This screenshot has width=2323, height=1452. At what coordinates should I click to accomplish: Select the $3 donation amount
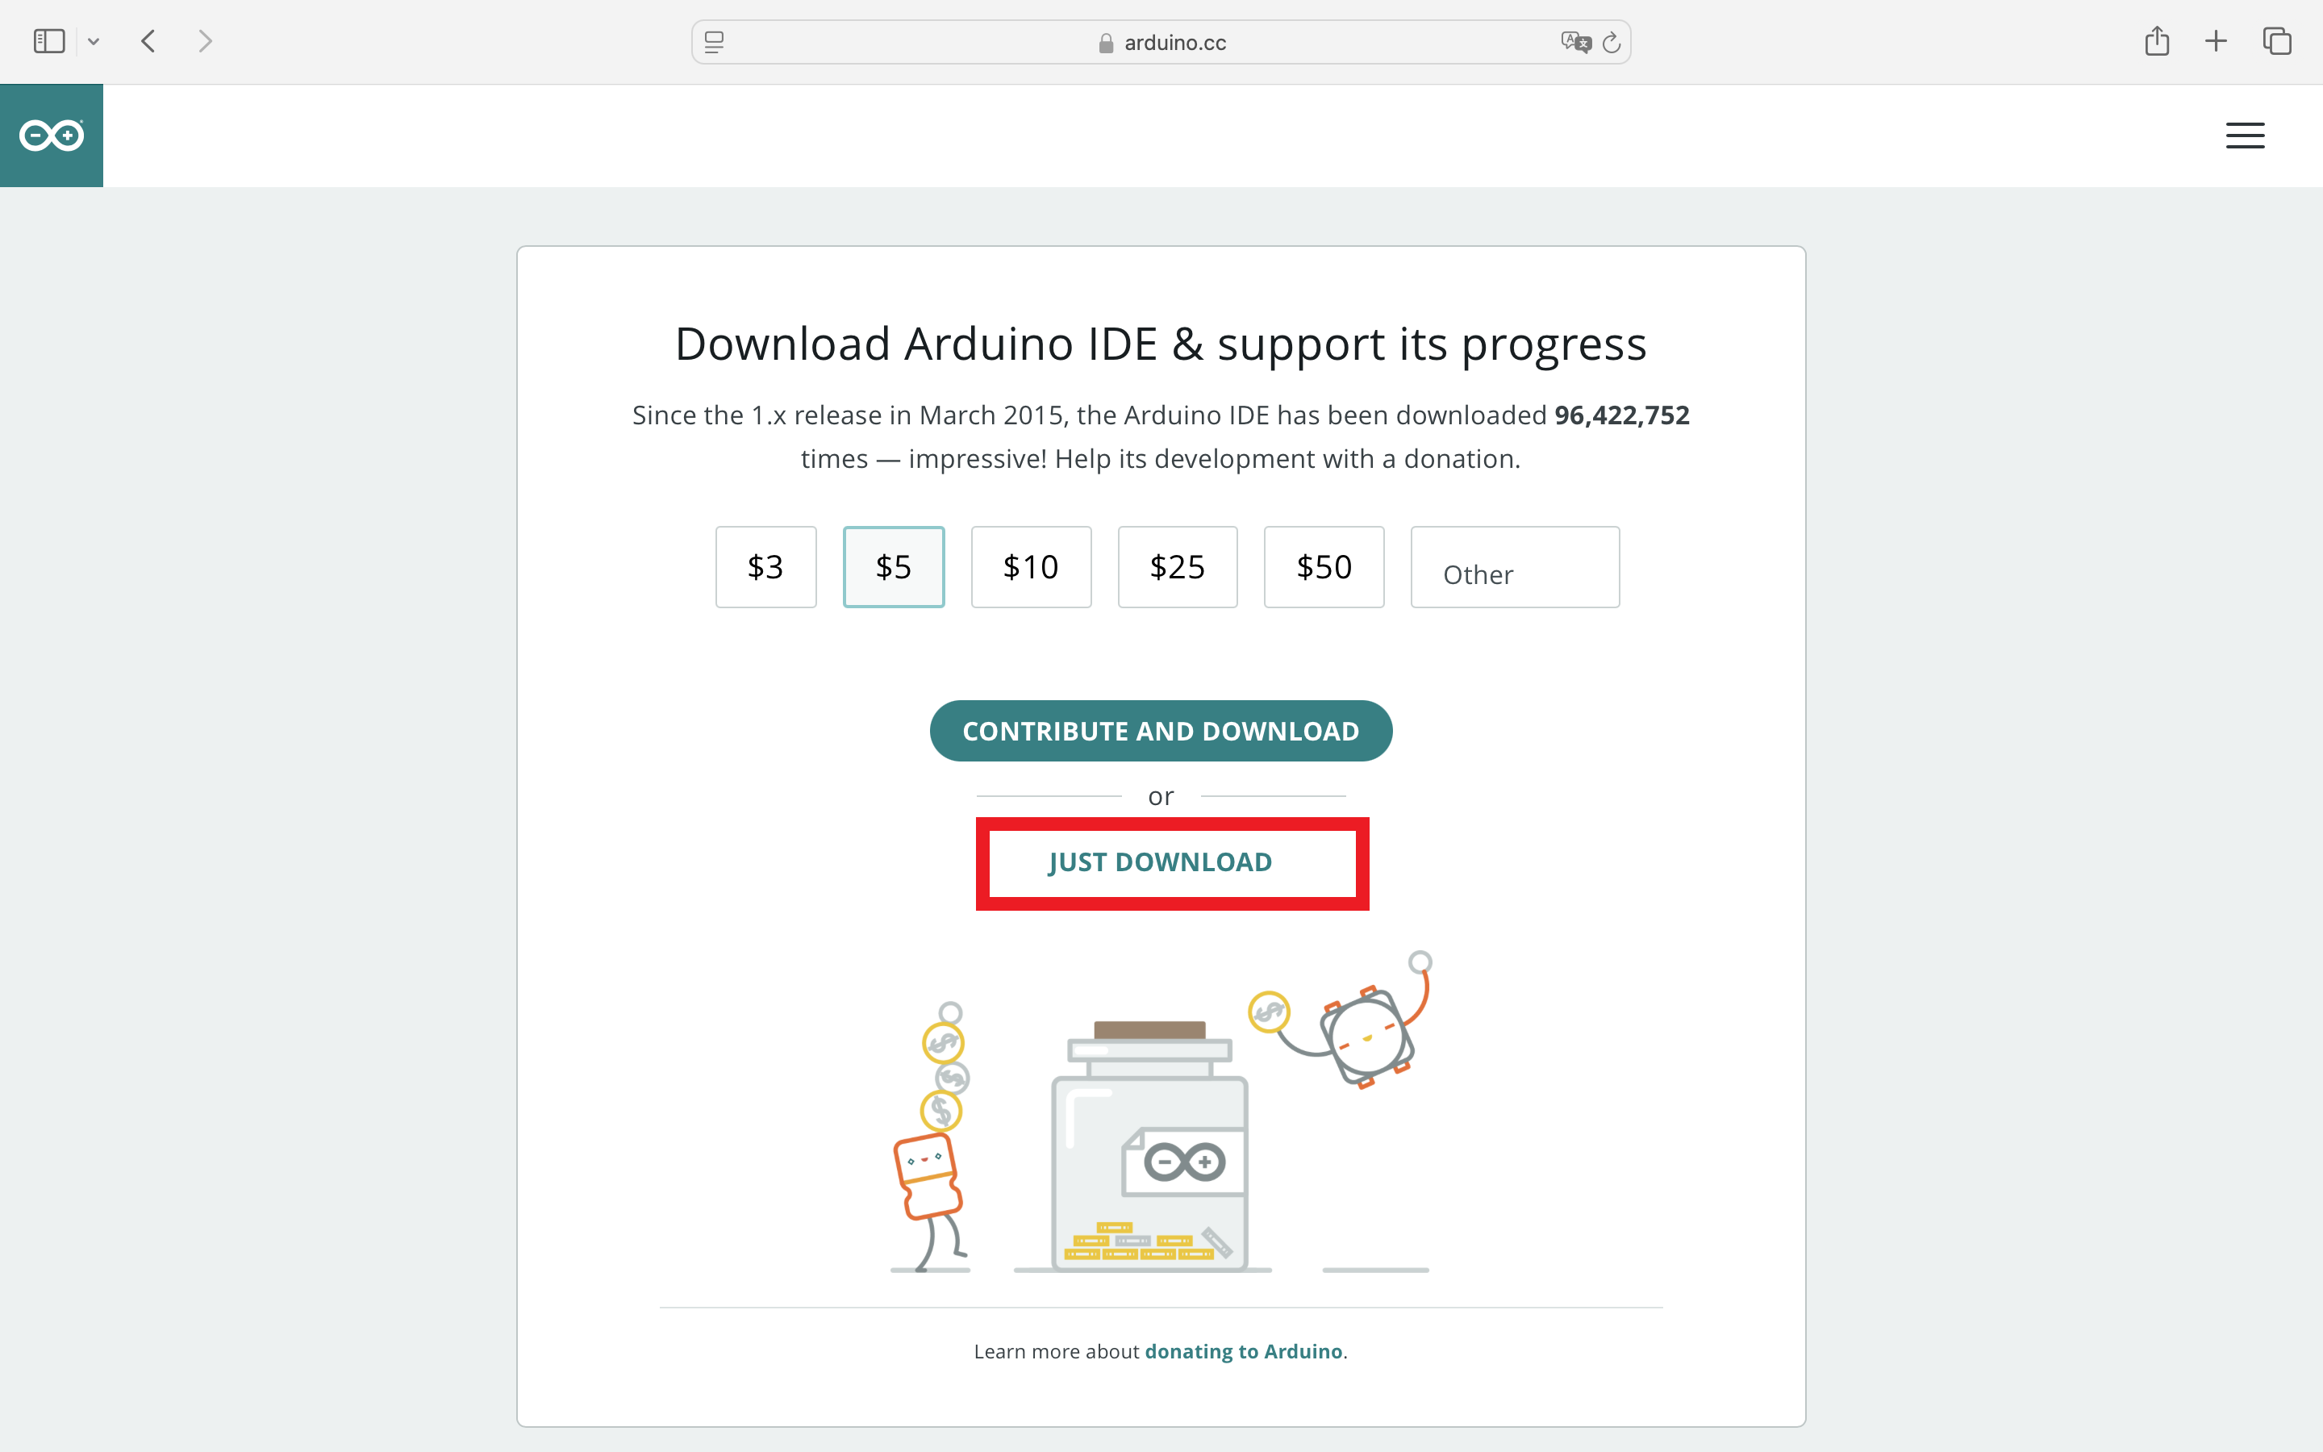coord(766,566)
